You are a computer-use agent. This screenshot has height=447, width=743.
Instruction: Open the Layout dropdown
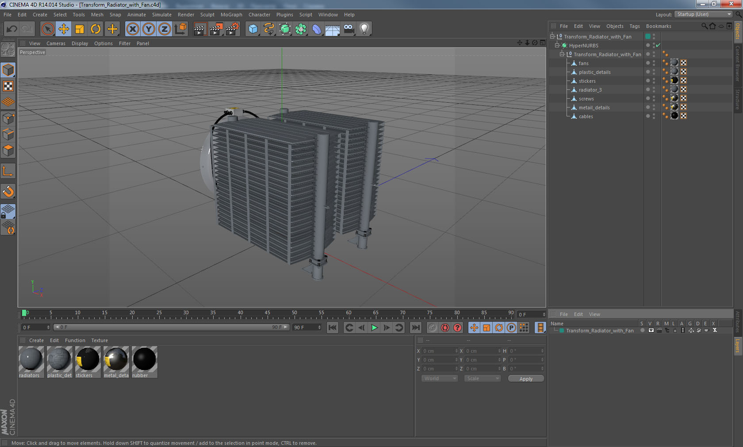(704, 14)
